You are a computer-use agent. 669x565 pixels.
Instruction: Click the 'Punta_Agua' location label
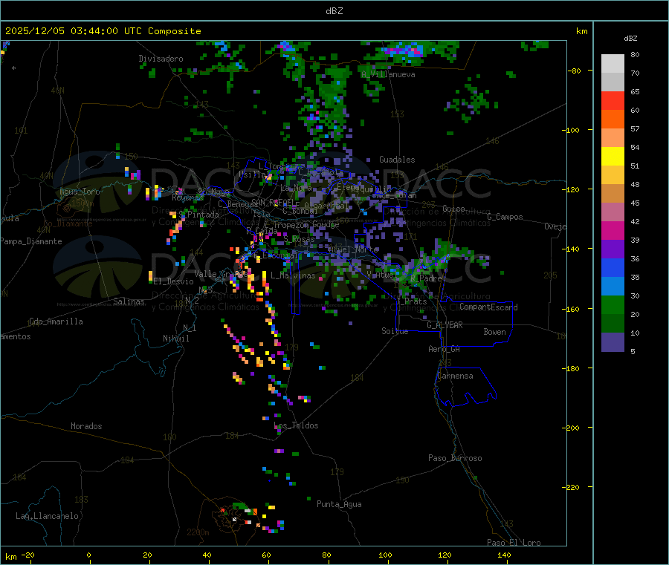point(339,504)
